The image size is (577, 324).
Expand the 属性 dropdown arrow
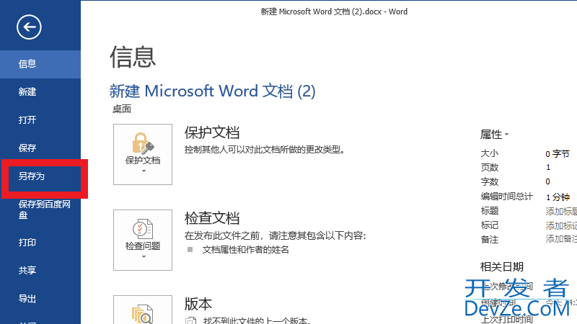coord(507,135)
